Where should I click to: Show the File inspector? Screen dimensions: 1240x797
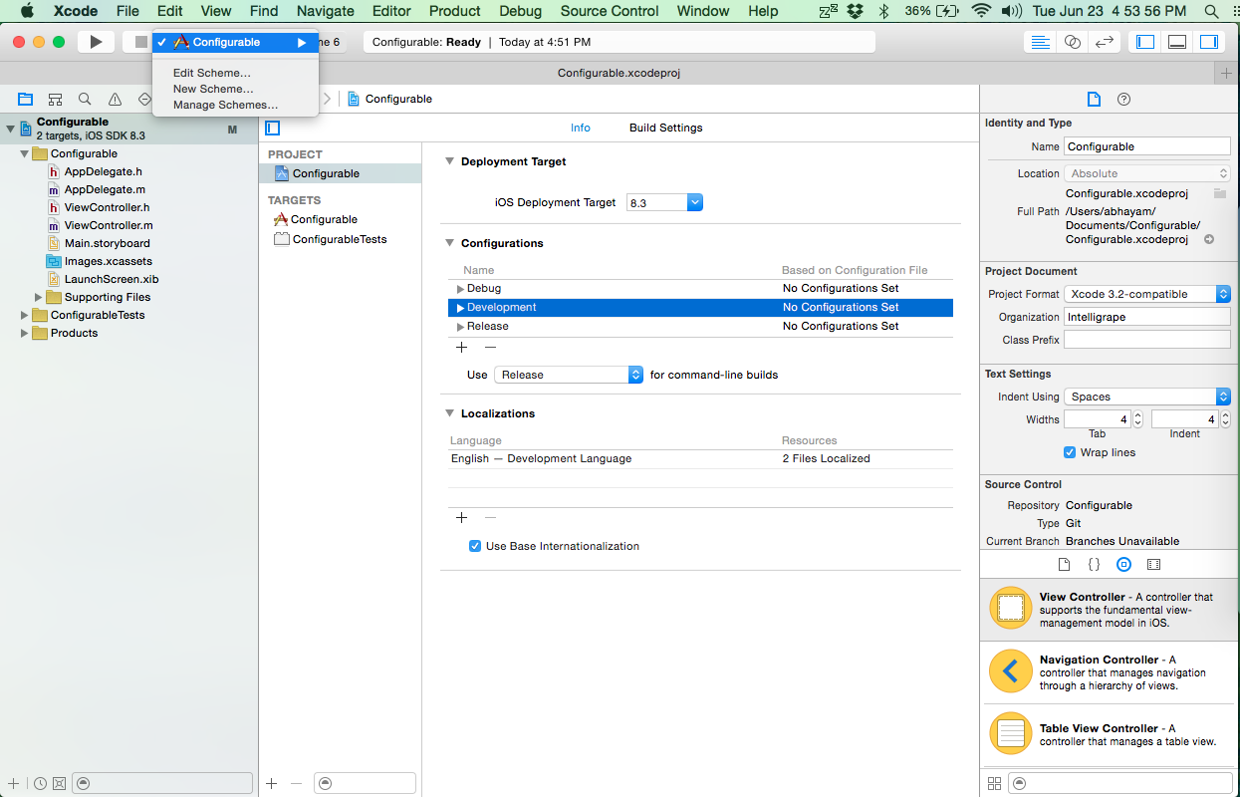(1094, 100)
